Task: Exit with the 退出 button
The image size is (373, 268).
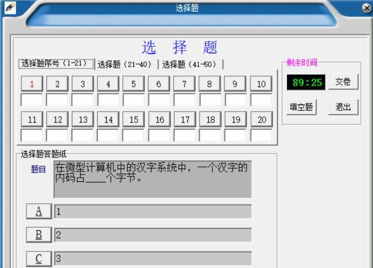Action: tap(343, 107)
